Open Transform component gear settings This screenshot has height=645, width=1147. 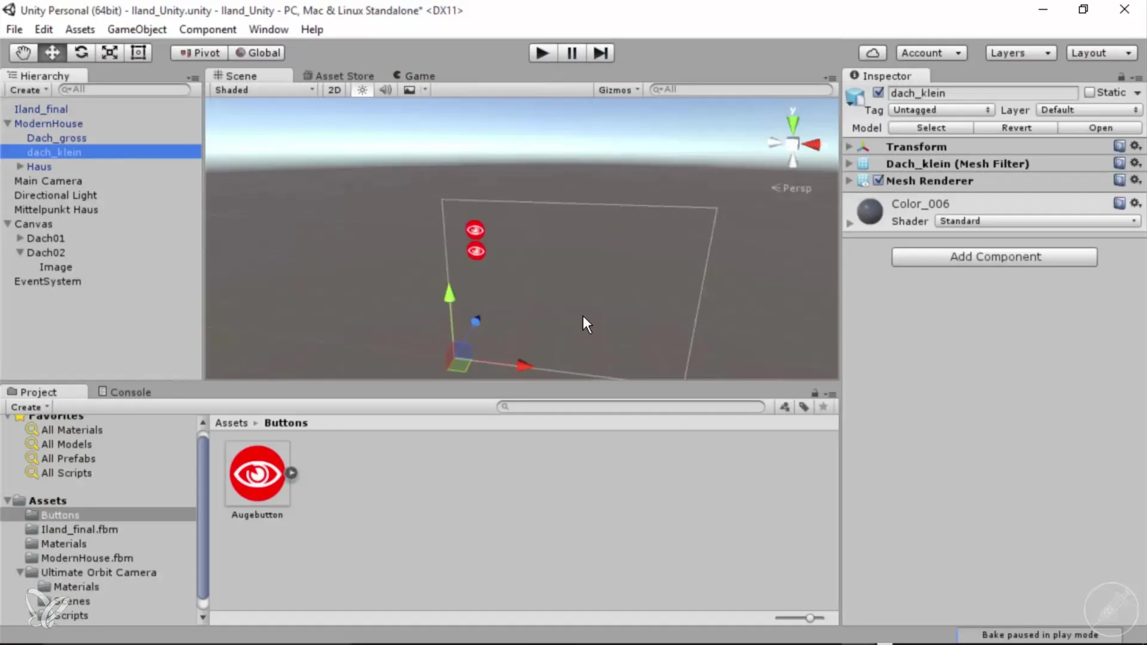[1136, 146]
